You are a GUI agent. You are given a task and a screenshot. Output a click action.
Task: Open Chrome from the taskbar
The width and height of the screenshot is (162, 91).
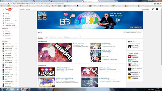tap(23, 89)
